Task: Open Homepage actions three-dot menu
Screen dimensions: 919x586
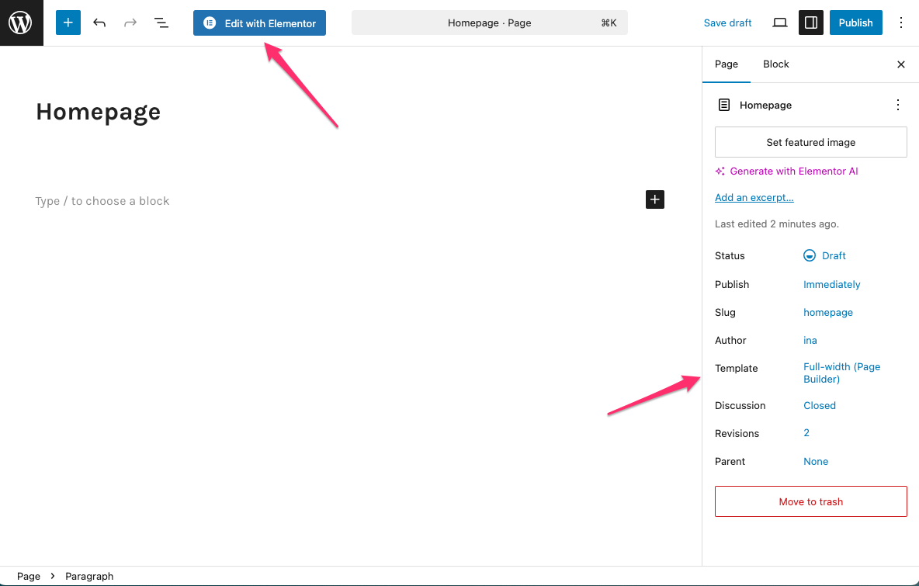Action: pyautogui.click(x=898, y=105)
